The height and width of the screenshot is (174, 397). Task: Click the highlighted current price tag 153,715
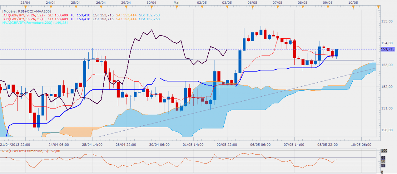[x=387, y=49]
